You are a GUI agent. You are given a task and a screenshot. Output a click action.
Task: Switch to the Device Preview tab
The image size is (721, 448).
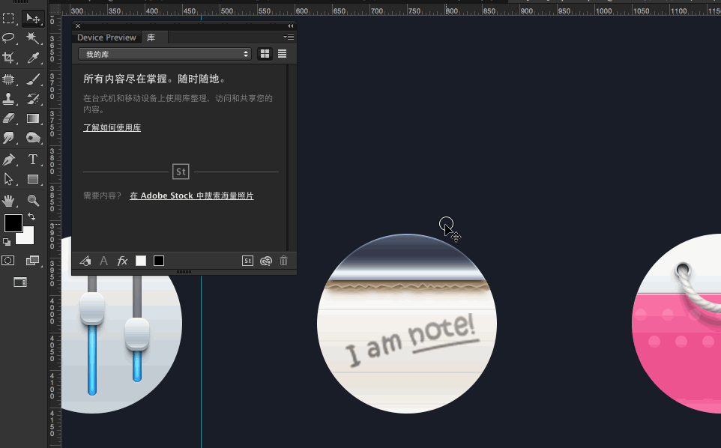tap(106, 37)
